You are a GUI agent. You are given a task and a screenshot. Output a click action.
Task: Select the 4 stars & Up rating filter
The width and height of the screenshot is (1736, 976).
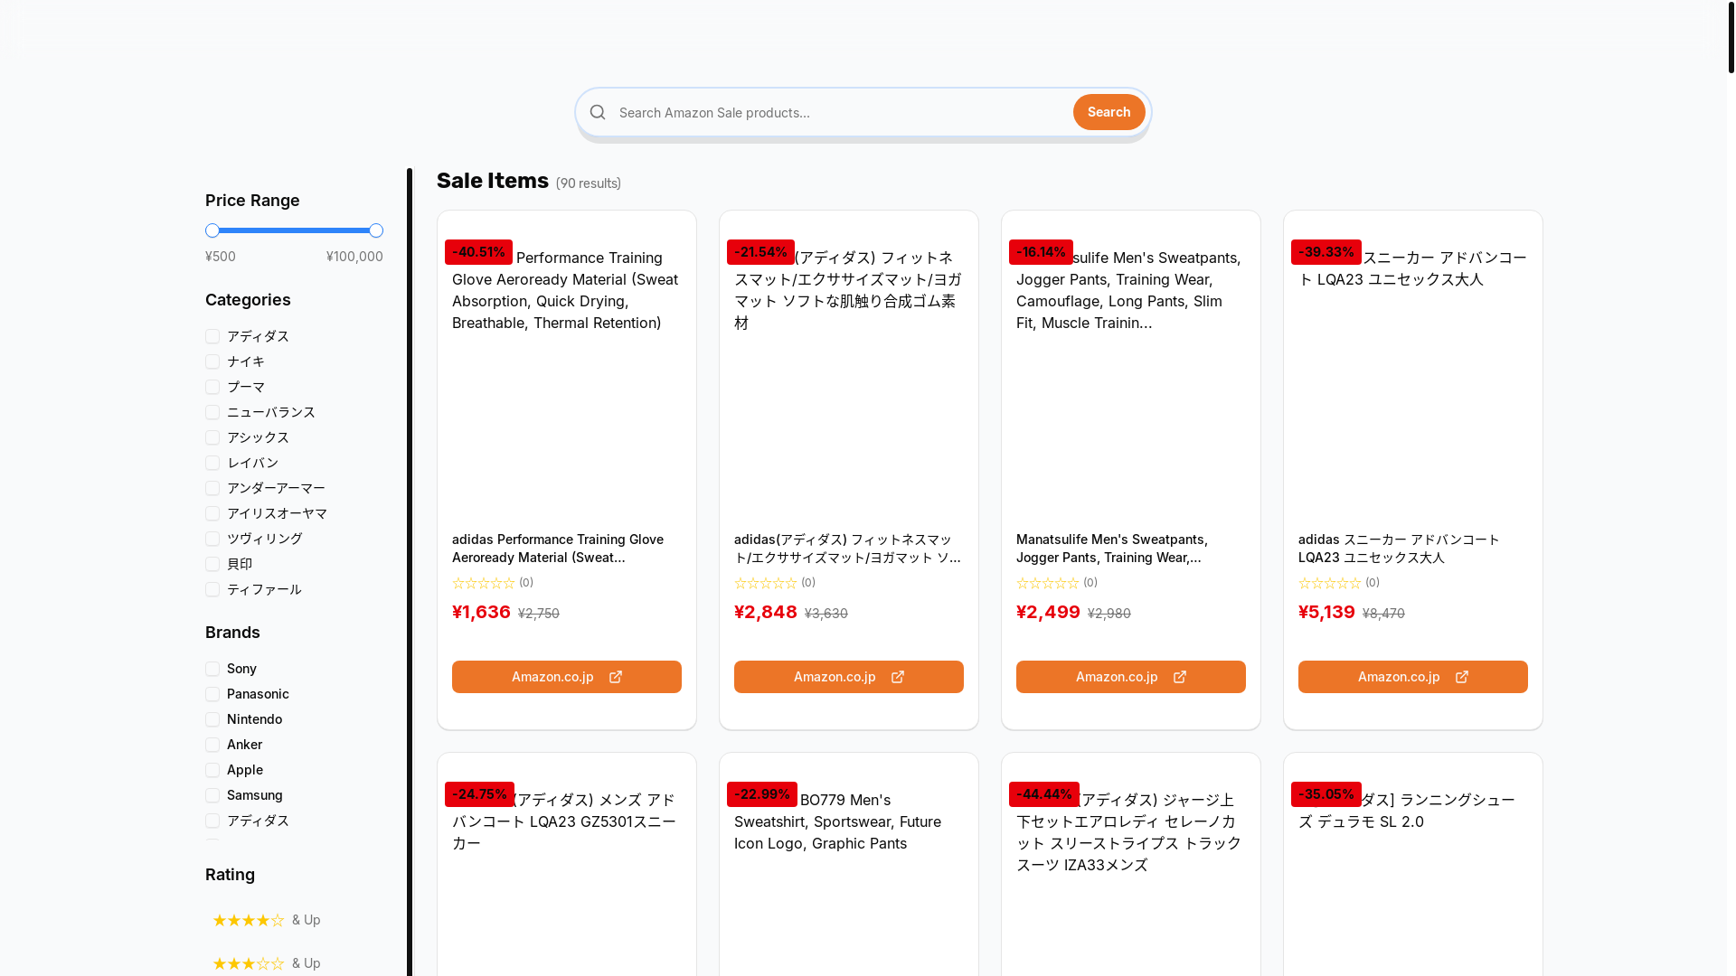tap(267, 920)
